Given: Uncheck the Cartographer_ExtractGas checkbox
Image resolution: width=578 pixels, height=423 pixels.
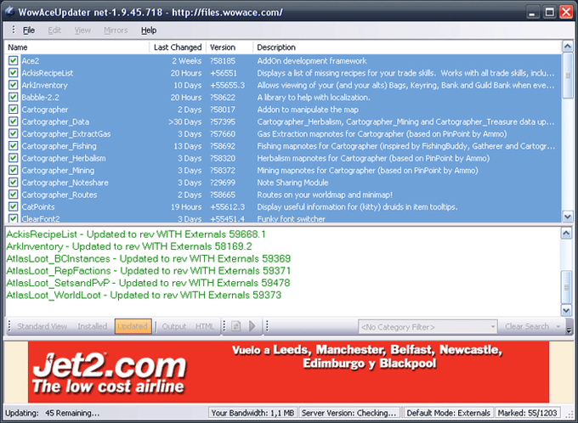Looking at the screenshot, I should click(14, 133).
